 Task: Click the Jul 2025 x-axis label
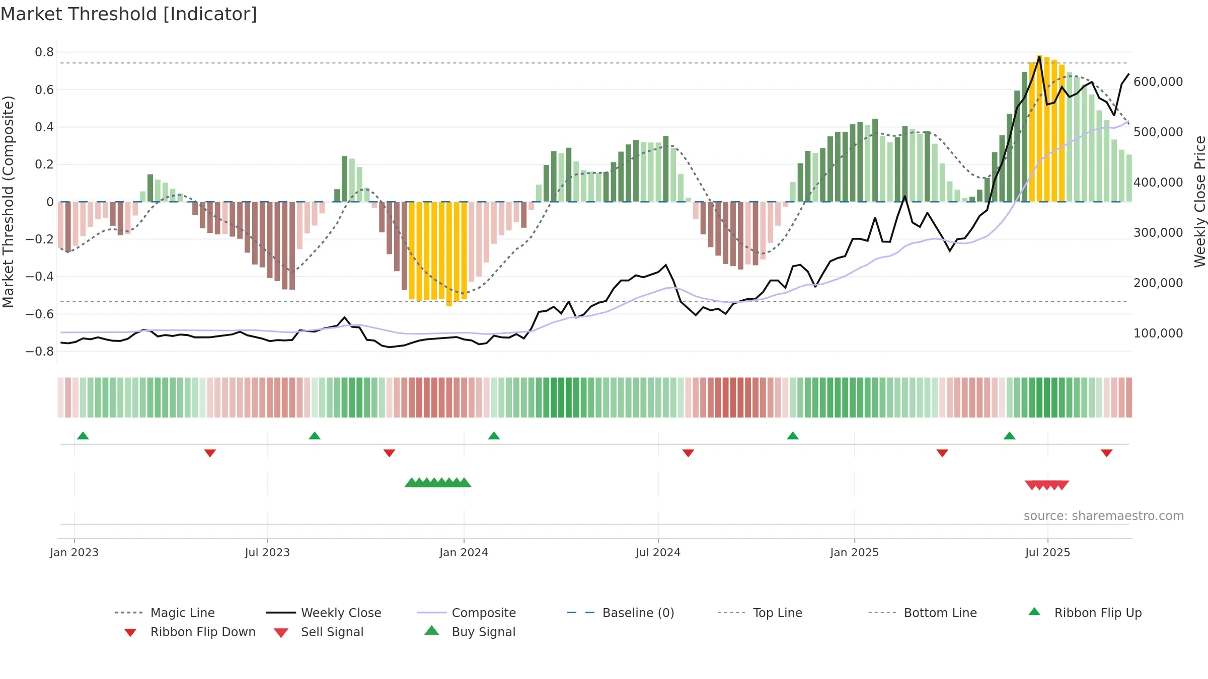1047,552
